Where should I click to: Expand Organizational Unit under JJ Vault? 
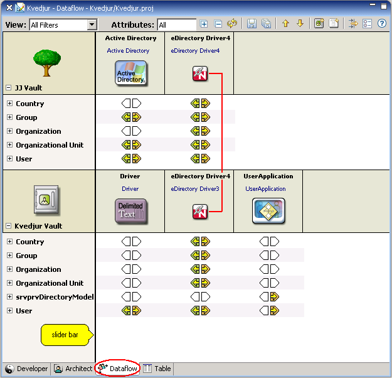click(9, 144)
